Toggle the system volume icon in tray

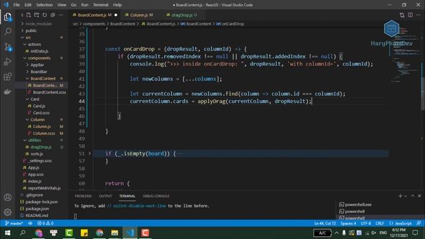(373, 233)
